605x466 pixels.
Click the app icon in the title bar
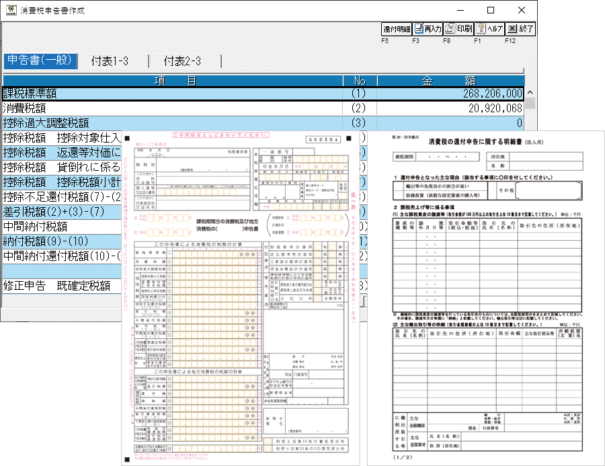pos(11,10)
